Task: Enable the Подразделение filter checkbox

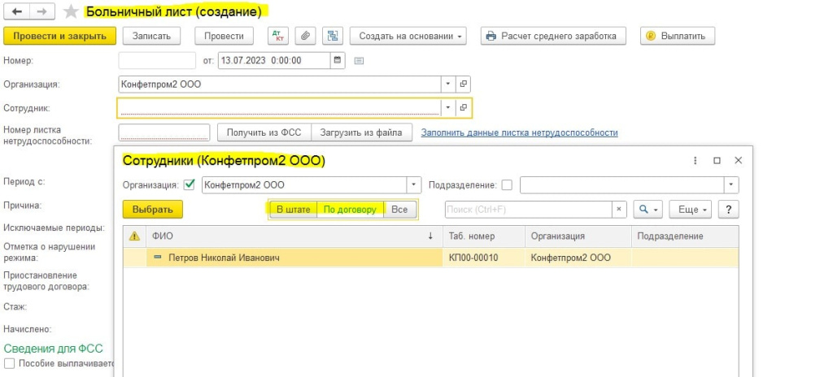Action: tap(507, 184)
